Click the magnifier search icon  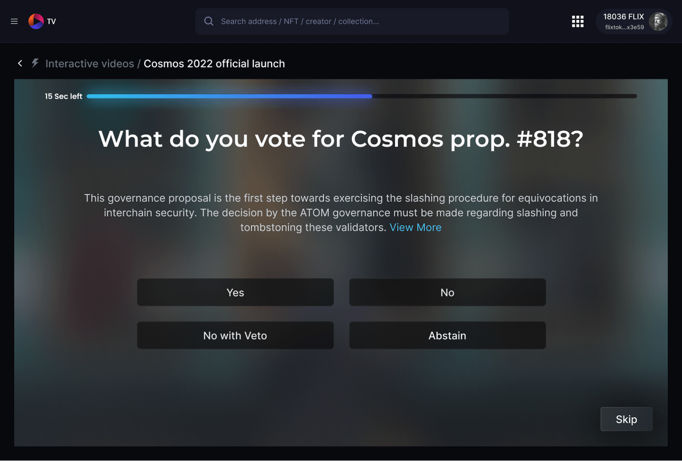(x=209, y=22)
